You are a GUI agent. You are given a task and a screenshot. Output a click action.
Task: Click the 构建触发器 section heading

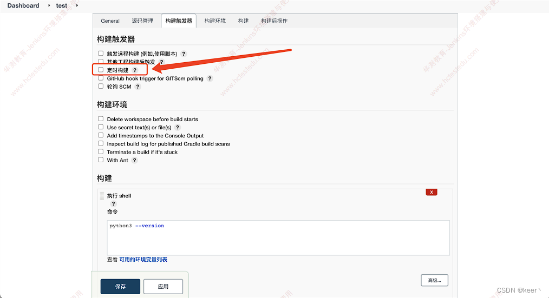click(116, 39)
